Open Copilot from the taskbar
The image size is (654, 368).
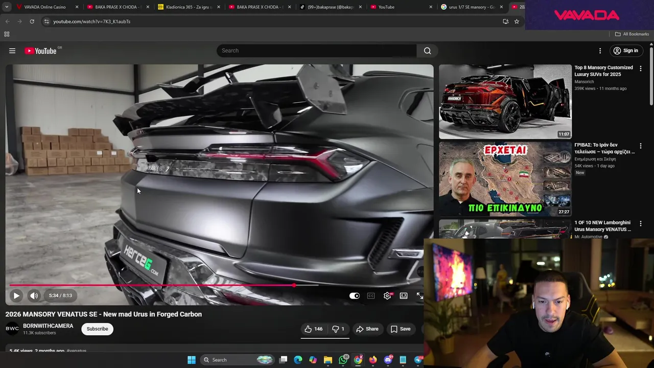tap(313, 360)
